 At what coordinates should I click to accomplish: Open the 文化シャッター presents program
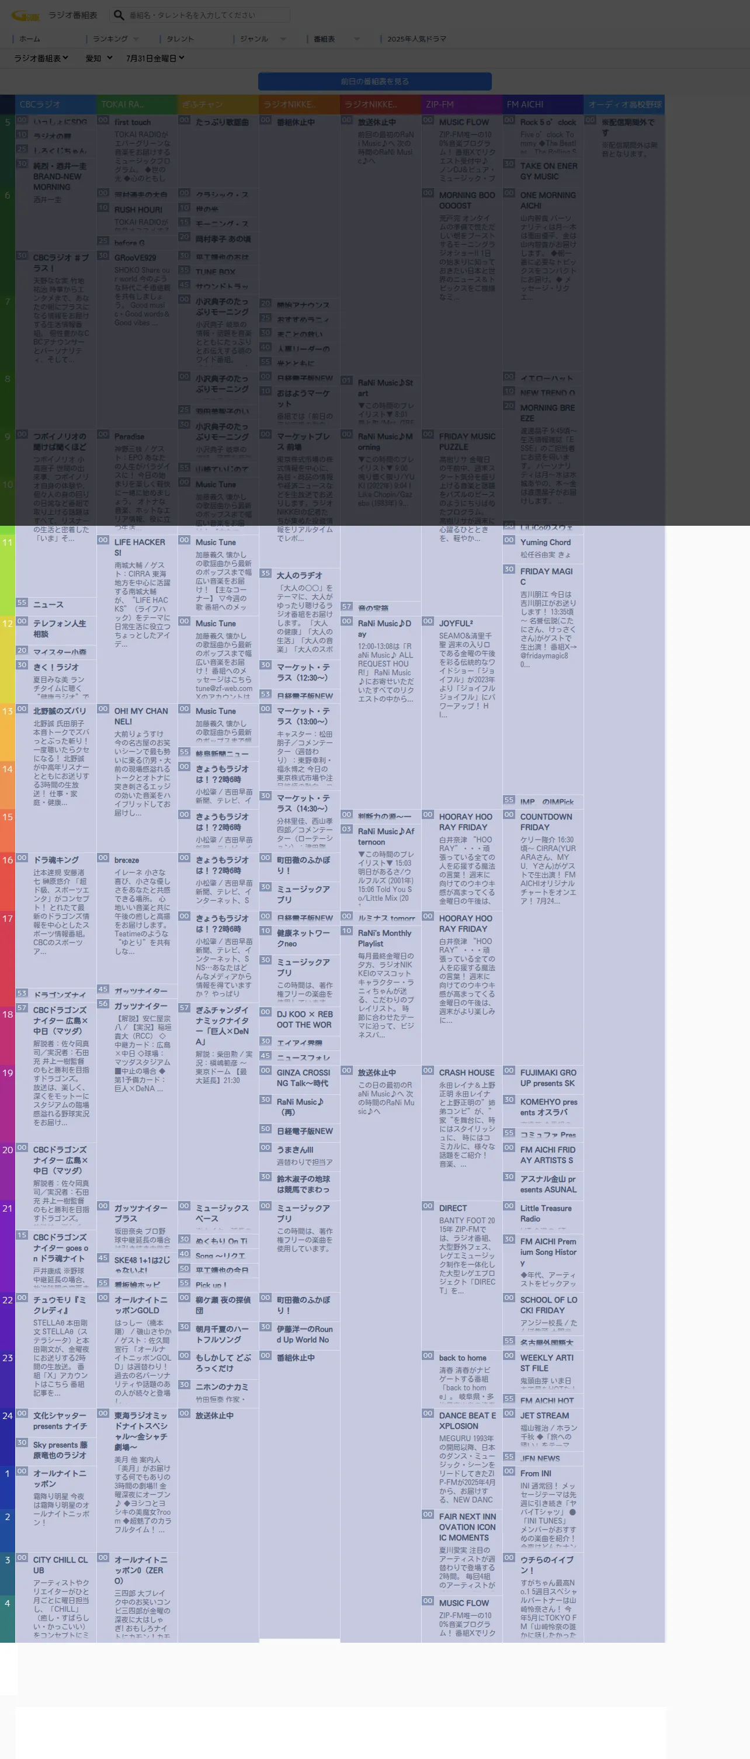pos(60,1420)
